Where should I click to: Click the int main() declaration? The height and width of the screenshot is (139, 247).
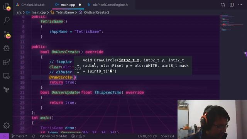[x=42, y=118]
